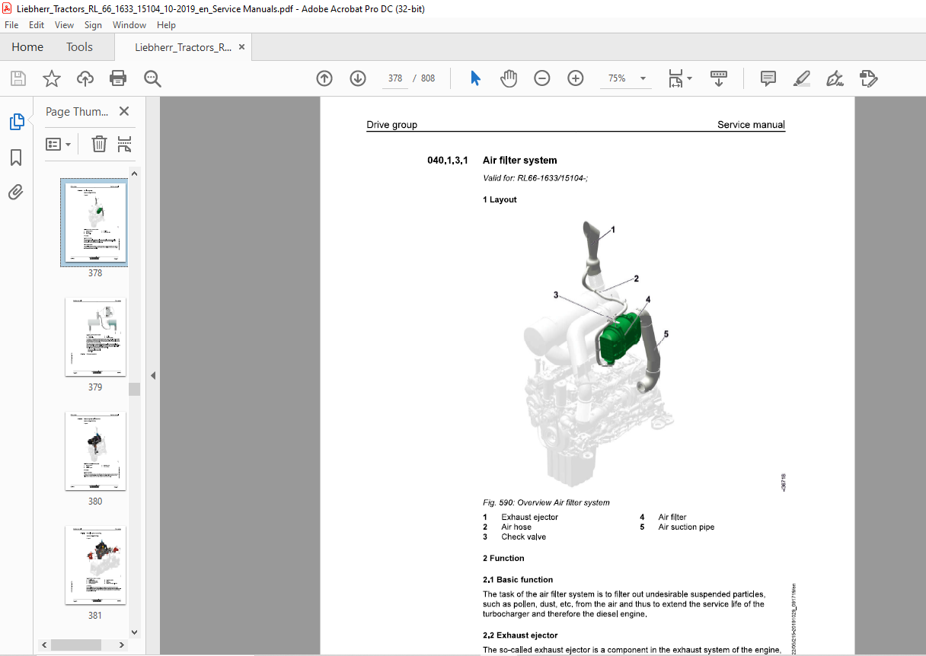Viewport: 926px width, 656px height.
Task: Open Page Thumbnails panel icon in sidebar
Action: pos(16,122)
